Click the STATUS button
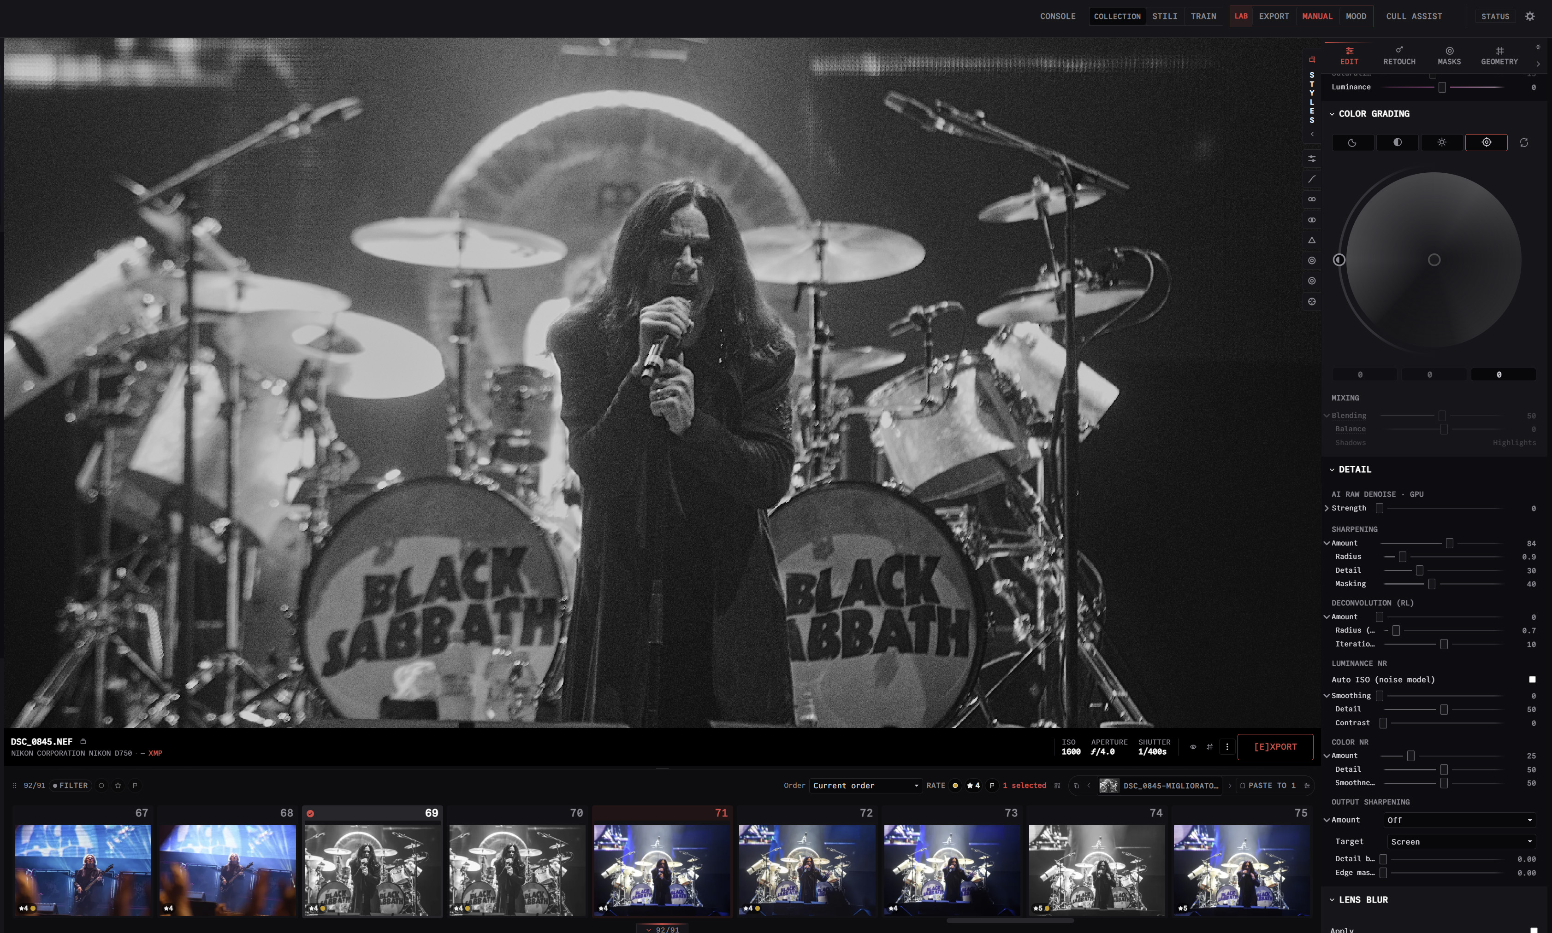The image size is (1552, 933). point(1495,16)
